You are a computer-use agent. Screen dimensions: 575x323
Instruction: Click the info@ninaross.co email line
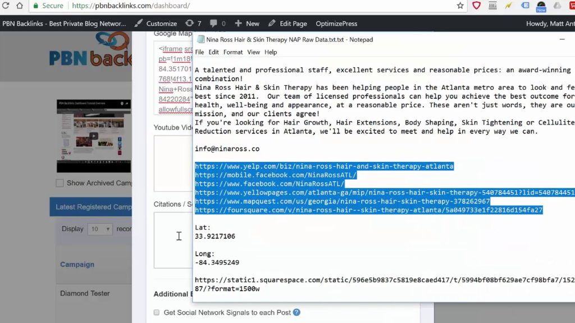click(227, 149)
